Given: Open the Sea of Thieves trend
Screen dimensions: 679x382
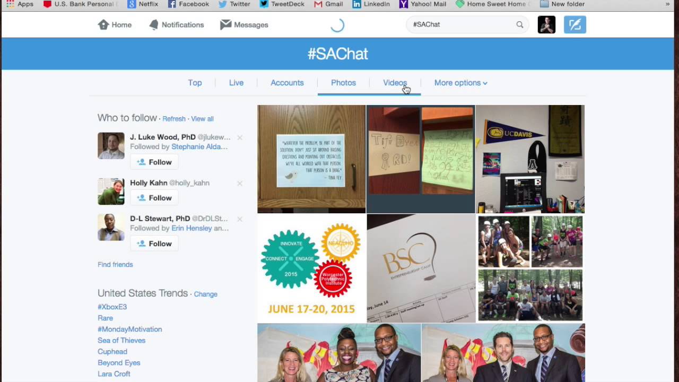Looking at the screenshot, I should (x=121, y=340).
